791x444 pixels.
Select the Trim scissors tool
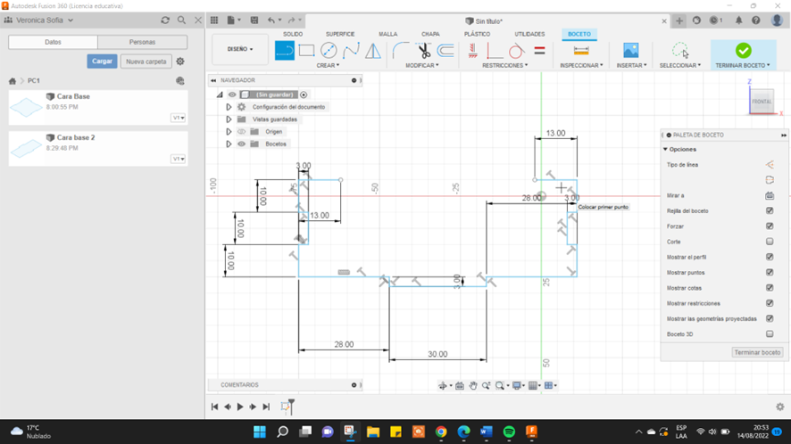pos(424,51)
